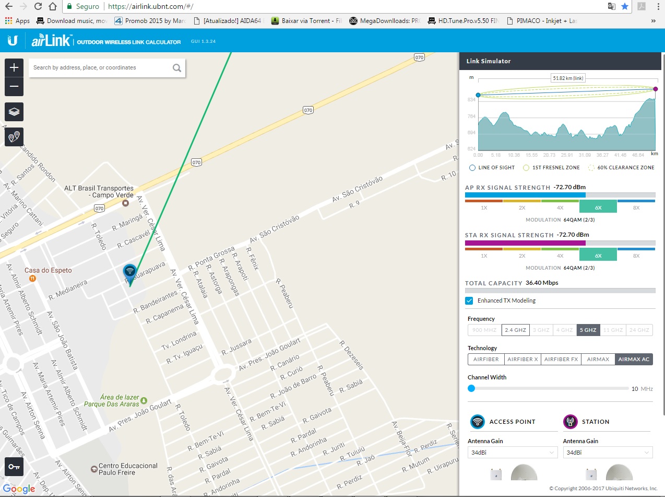Click Line of Sight legend item
This screenshot has height=497, width=665.
pos(492,168)
